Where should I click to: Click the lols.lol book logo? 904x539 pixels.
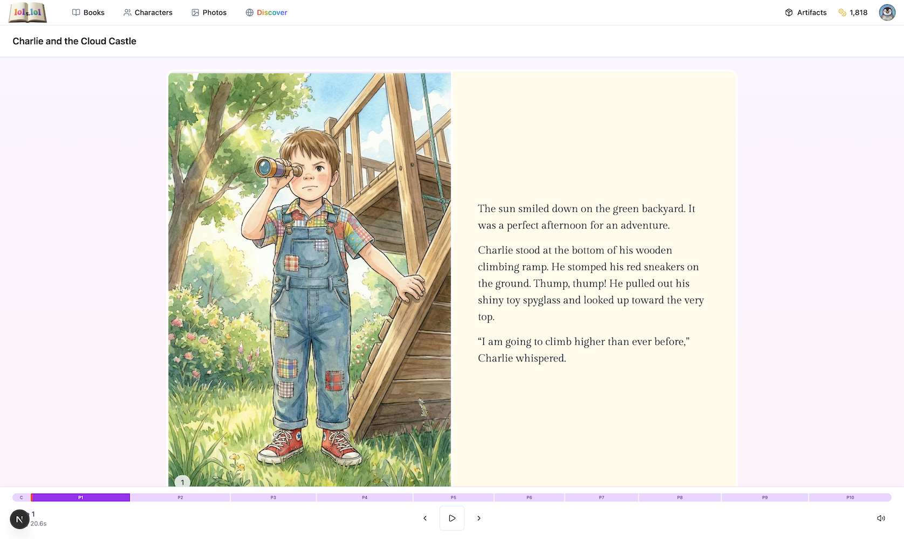point(27,12)
